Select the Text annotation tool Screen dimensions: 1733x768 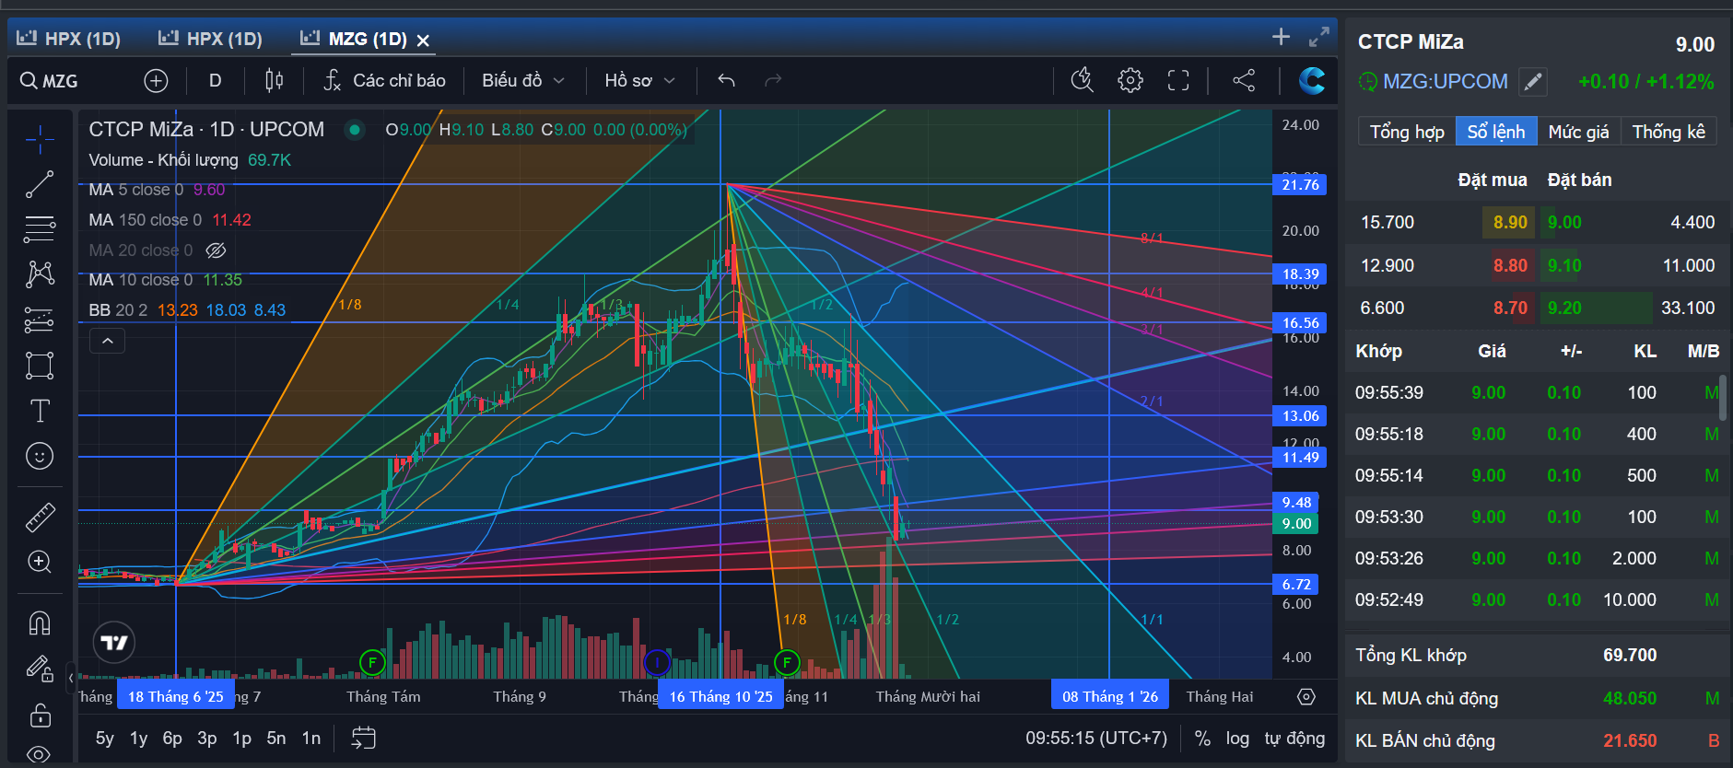tap(40, 411)
